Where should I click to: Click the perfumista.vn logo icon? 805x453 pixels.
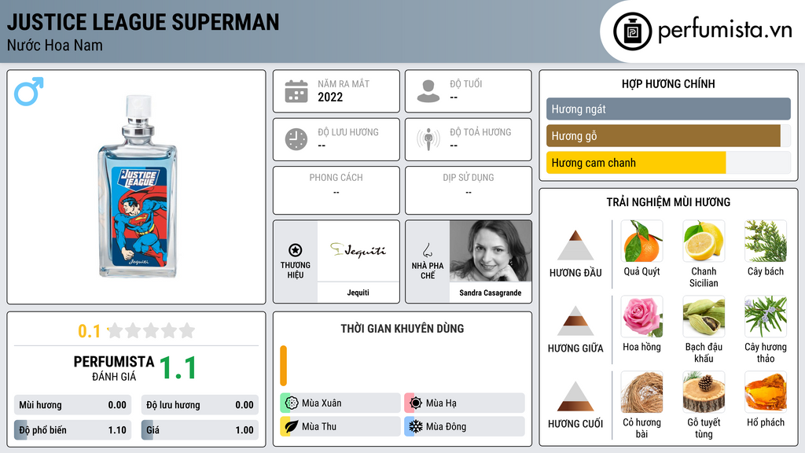[x=632, y=31]
